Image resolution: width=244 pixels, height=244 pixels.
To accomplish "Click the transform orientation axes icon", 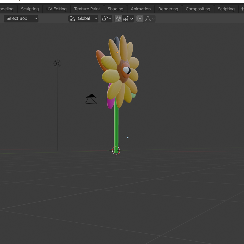I will tap(73, 18).
